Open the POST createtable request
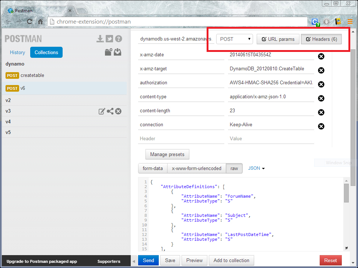 [x=64, y=75]
